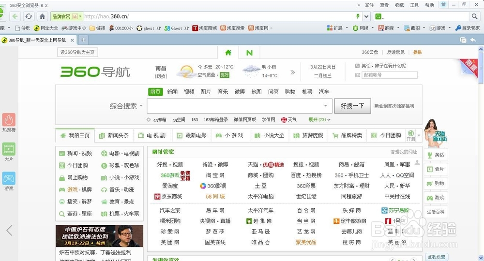Open the 翻译 dropdown arrow

(x=398, y=28)
